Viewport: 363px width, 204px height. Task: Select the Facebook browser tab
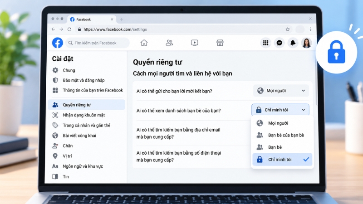92,19
